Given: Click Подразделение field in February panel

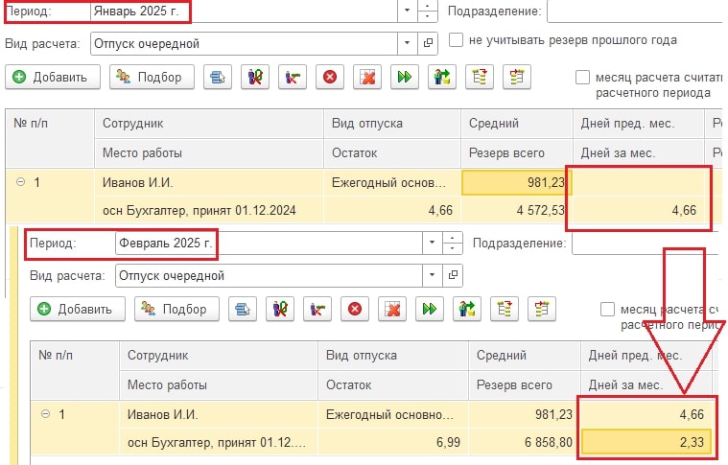Looking at the screenshot, I should tap(647, 244).
